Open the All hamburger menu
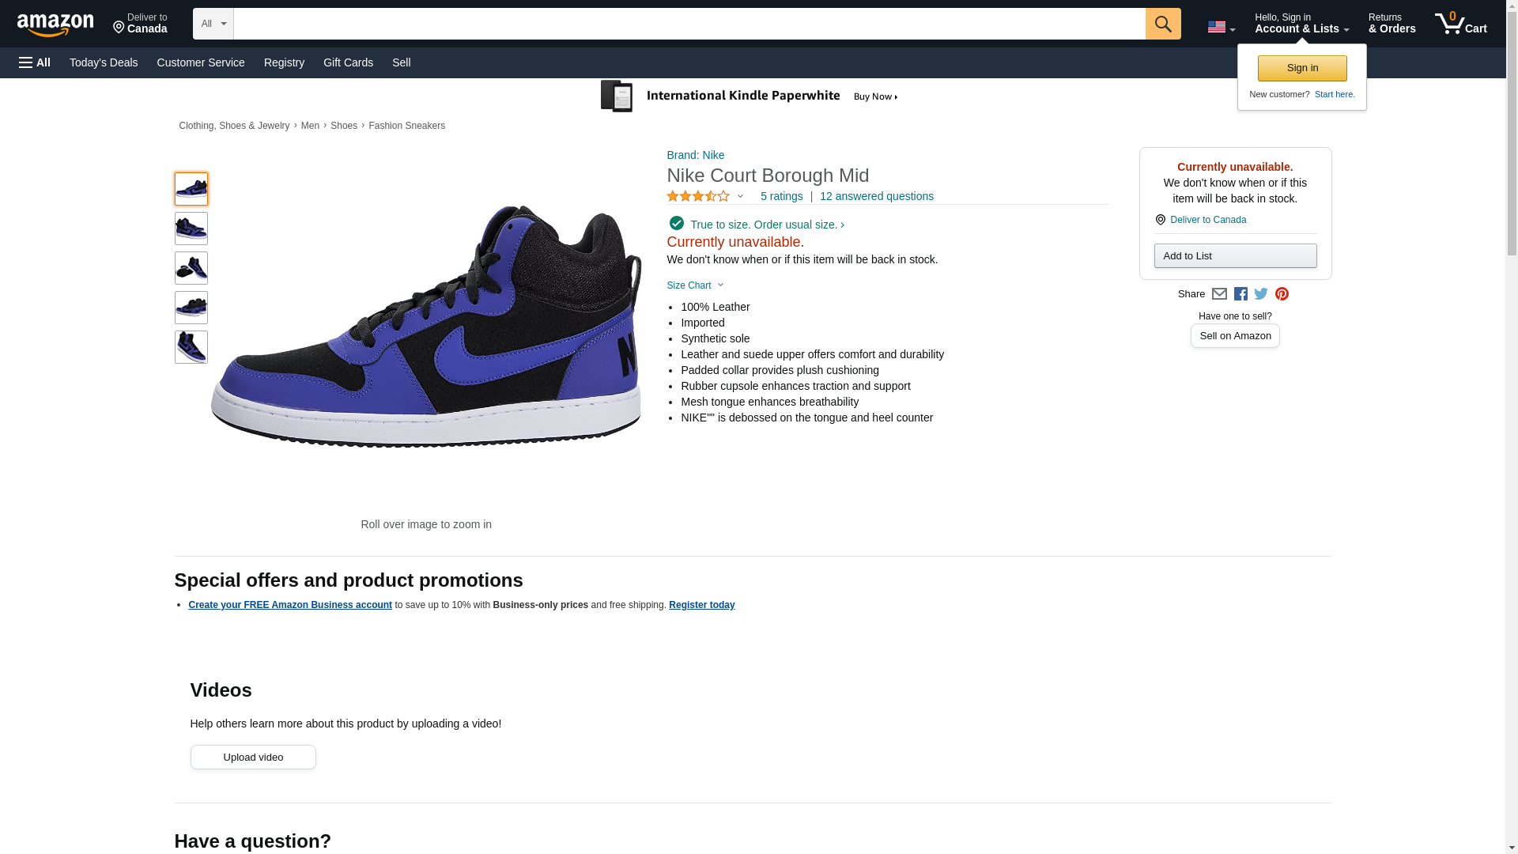 pos(35,62)
